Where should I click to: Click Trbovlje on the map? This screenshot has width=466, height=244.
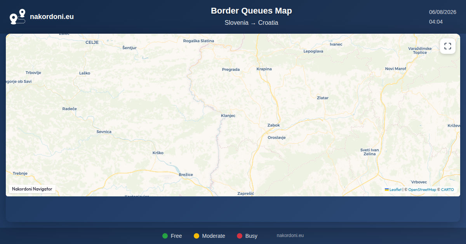pos(33,72)
